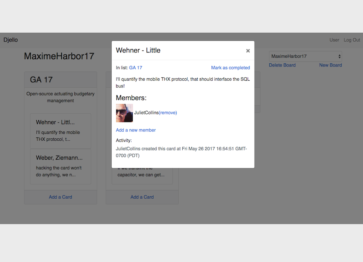Viewport: 363px width, 262px height.
Task: Click JulietCollins avatar photo
Action: pyautogui.click(x=124, y=113)
